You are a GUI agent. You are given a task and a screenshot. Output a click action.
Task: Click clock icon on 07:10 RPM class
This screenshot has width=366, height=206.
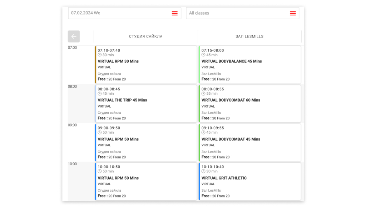(x=100, y=55)
